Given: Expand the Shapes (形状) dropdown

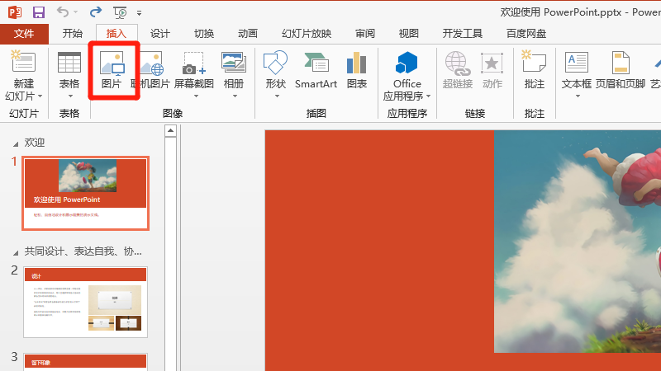Looking at the screenshot, I should pos(275,95).
